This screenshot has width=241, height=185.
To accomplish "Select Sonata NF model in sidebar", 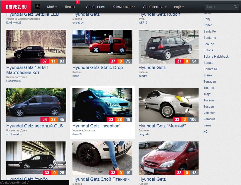I will click(211, 69).
